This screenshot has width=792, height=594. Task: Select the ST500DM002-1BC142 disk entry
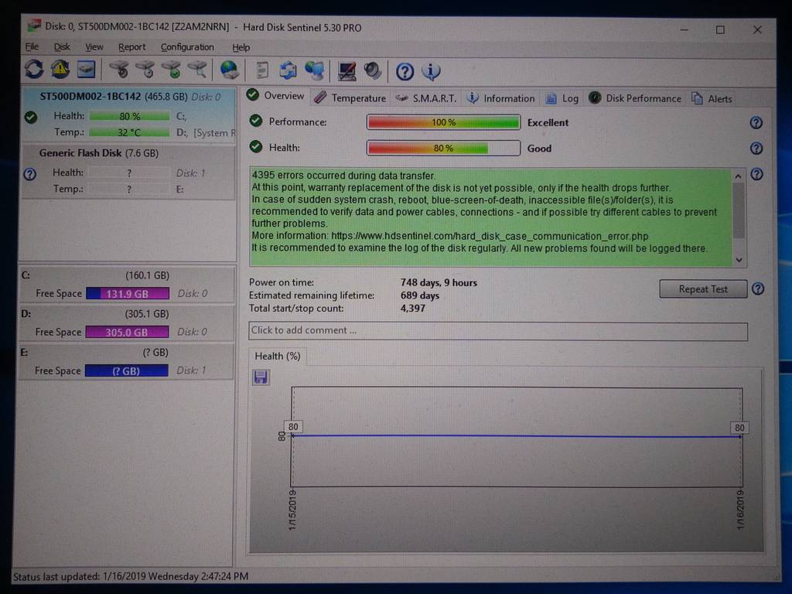[x=128, y=115]
